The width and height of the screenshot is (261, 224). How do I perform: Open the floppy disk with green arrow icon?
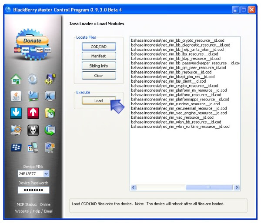50,130
